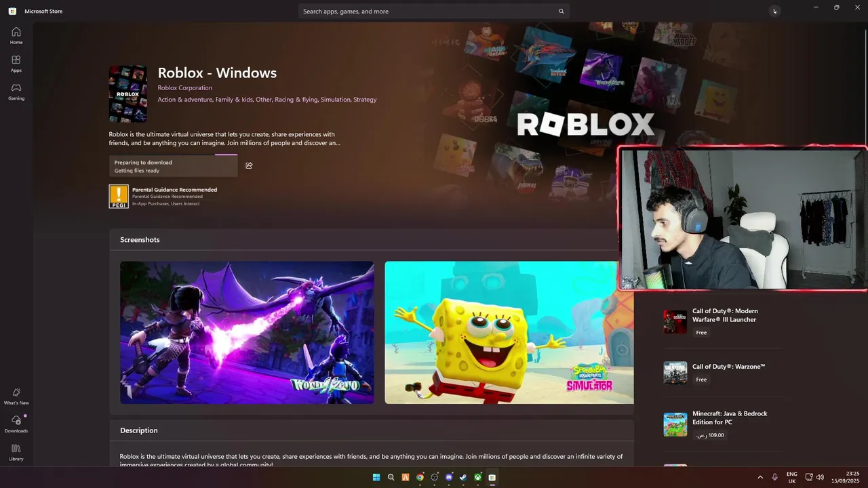Click the share icon next to download

pyautogui.click(x=249, y=165)
